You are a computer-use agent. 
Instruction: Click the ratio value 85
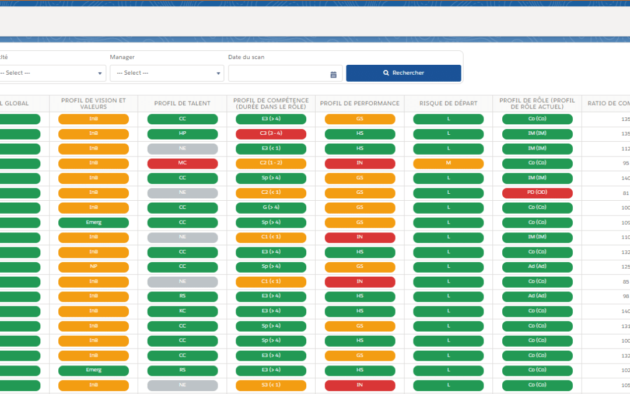click(626, 282)
